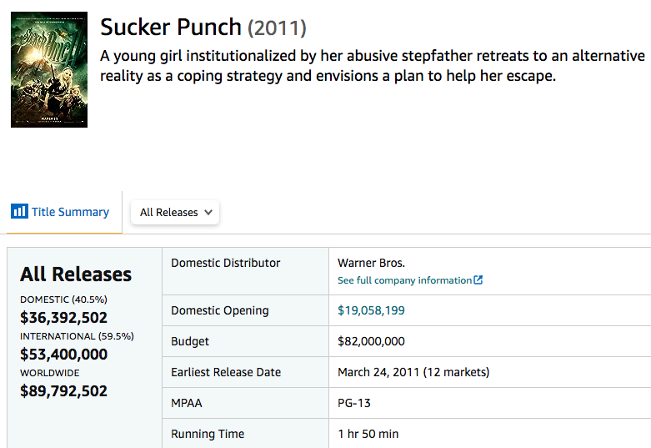Open the Title Summary tab
The height and width of the screenshot is (448, 651).
(x=60, y=212)
